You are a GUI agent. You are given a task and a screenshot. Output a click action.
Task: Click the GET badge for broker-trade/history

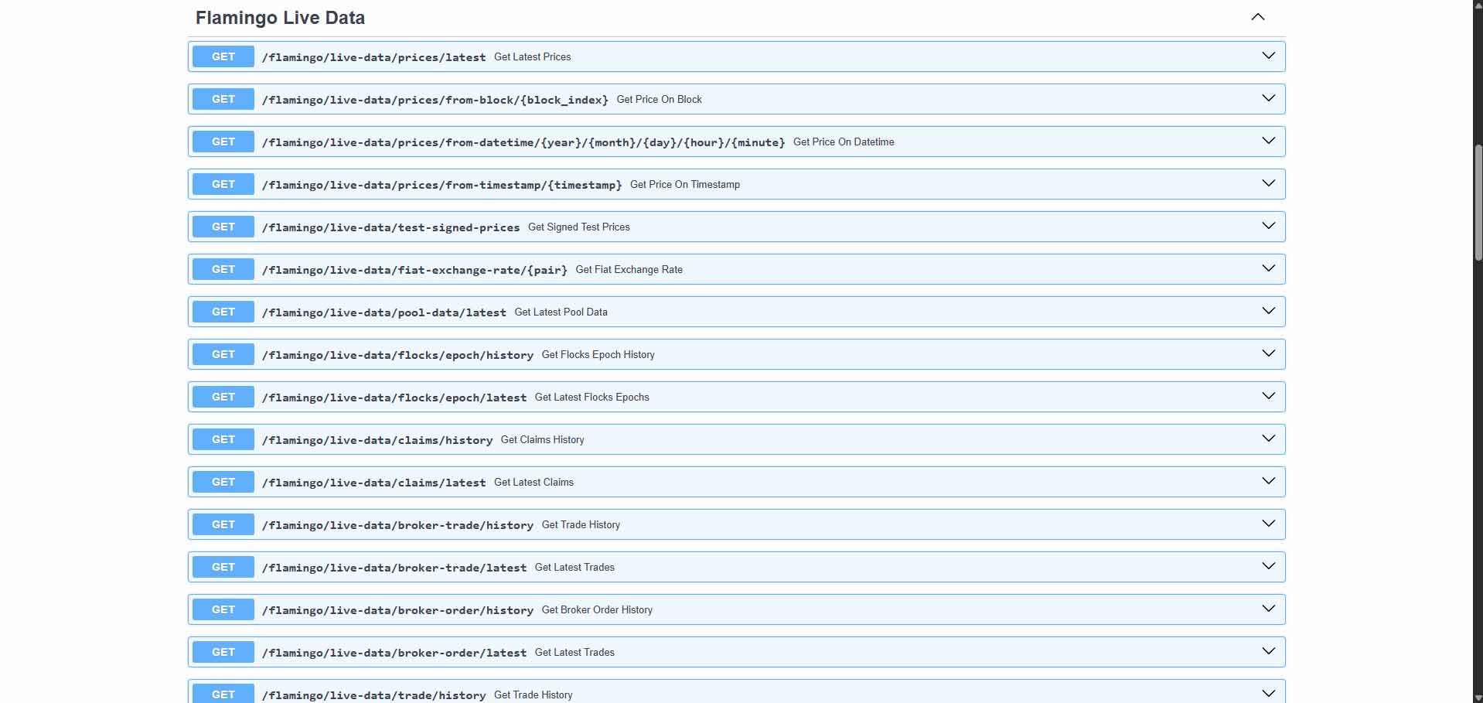(x=223, y=524)
